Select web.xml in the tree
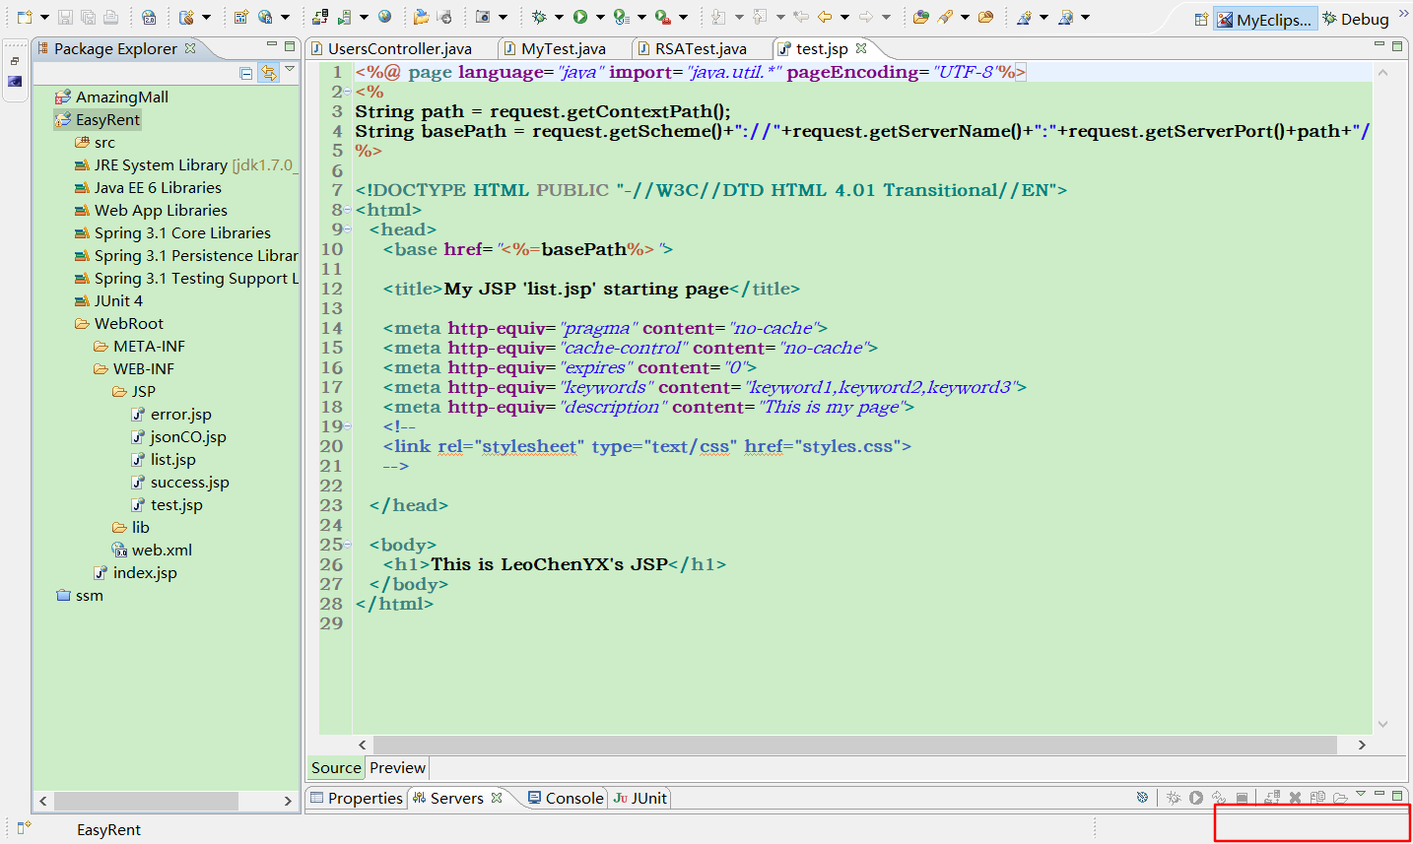This screenshot has height=844, width=1413. 152,550
